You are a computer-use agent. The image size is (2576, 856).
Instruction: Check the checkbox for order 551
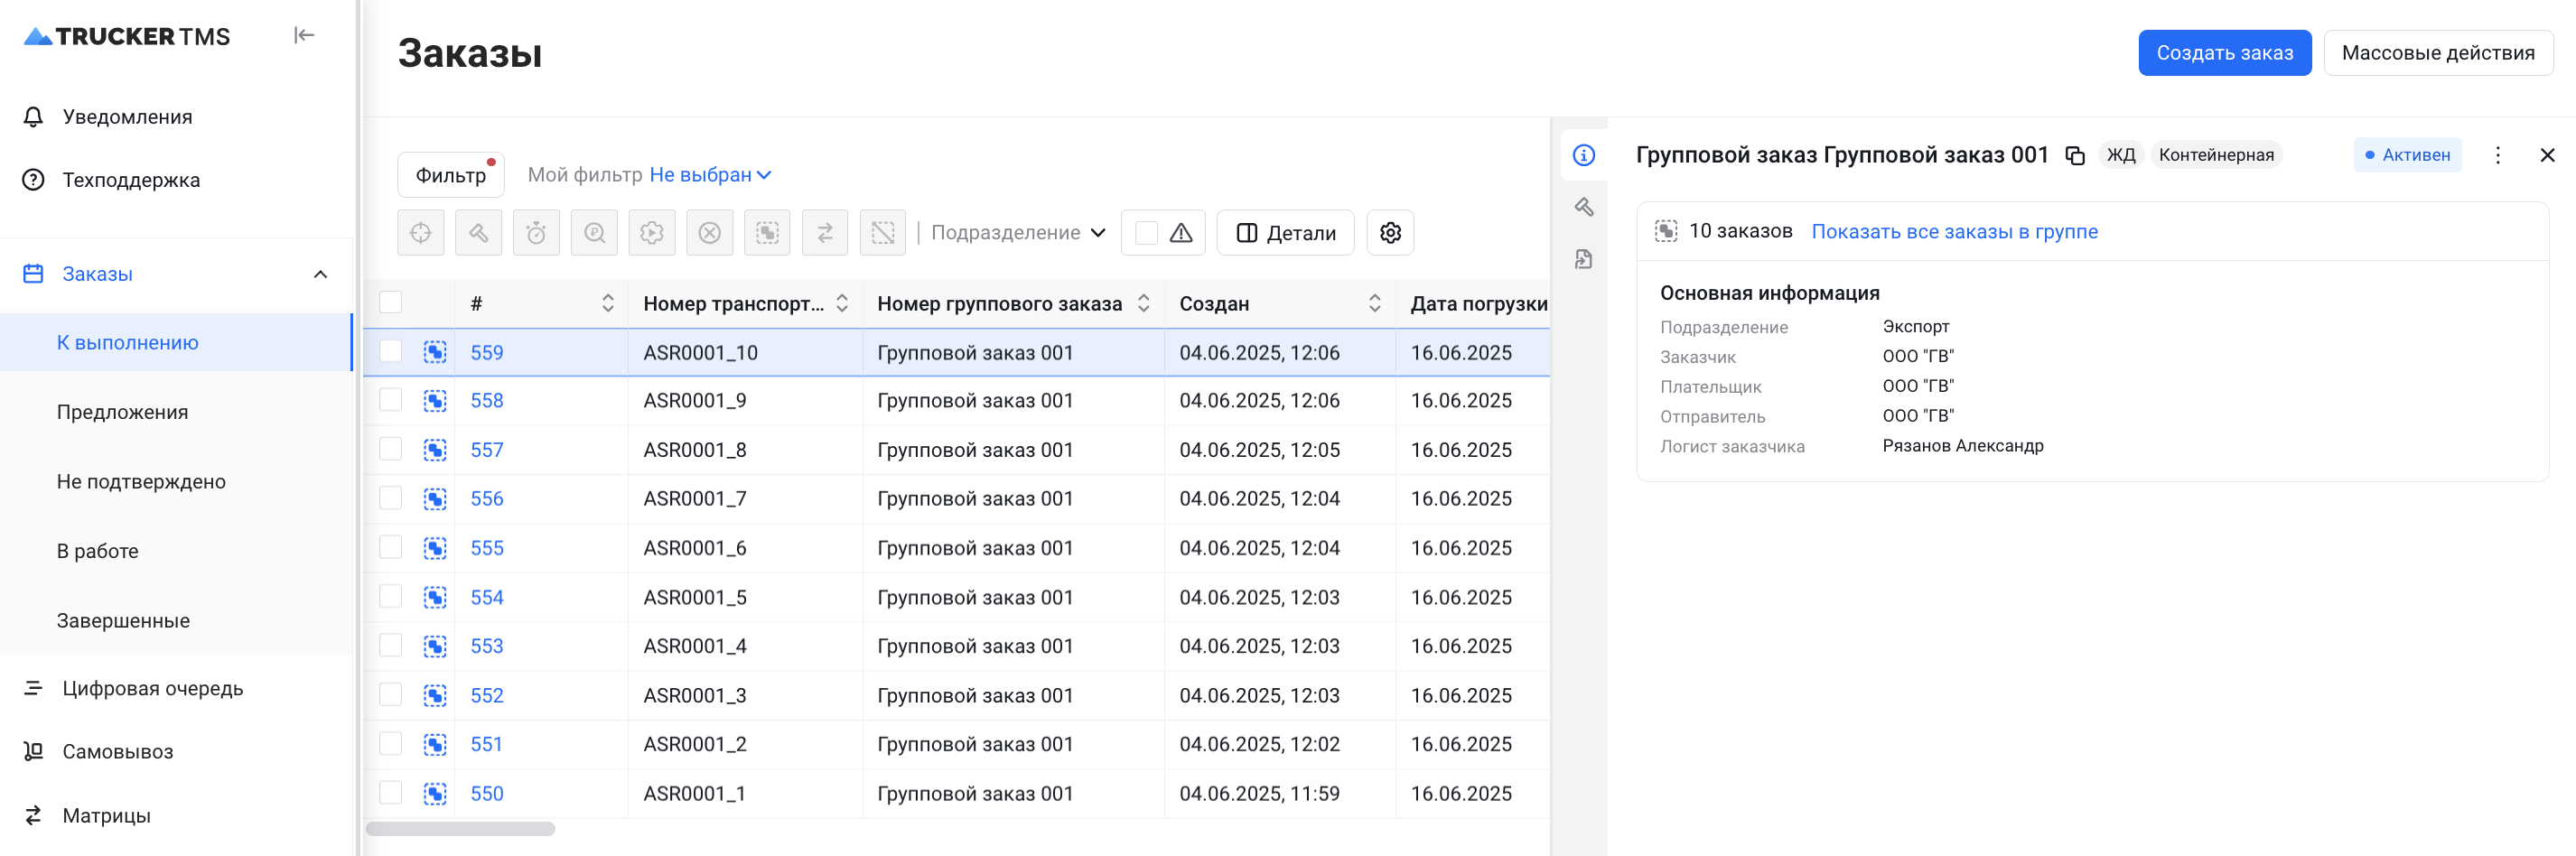[391, 743]
